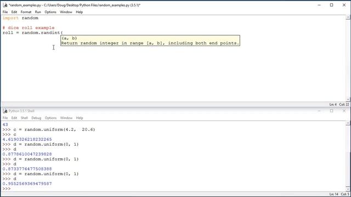351x197 pixels.
Task: Open Options menu in Python Shell window
Action: coord(50,118)
